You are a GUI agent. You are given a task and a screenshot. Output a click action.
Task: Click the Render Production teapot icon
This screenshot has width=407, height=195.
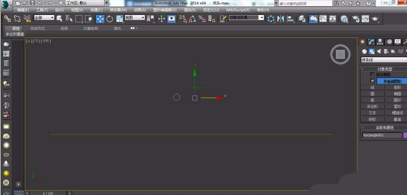pos(375,19)
